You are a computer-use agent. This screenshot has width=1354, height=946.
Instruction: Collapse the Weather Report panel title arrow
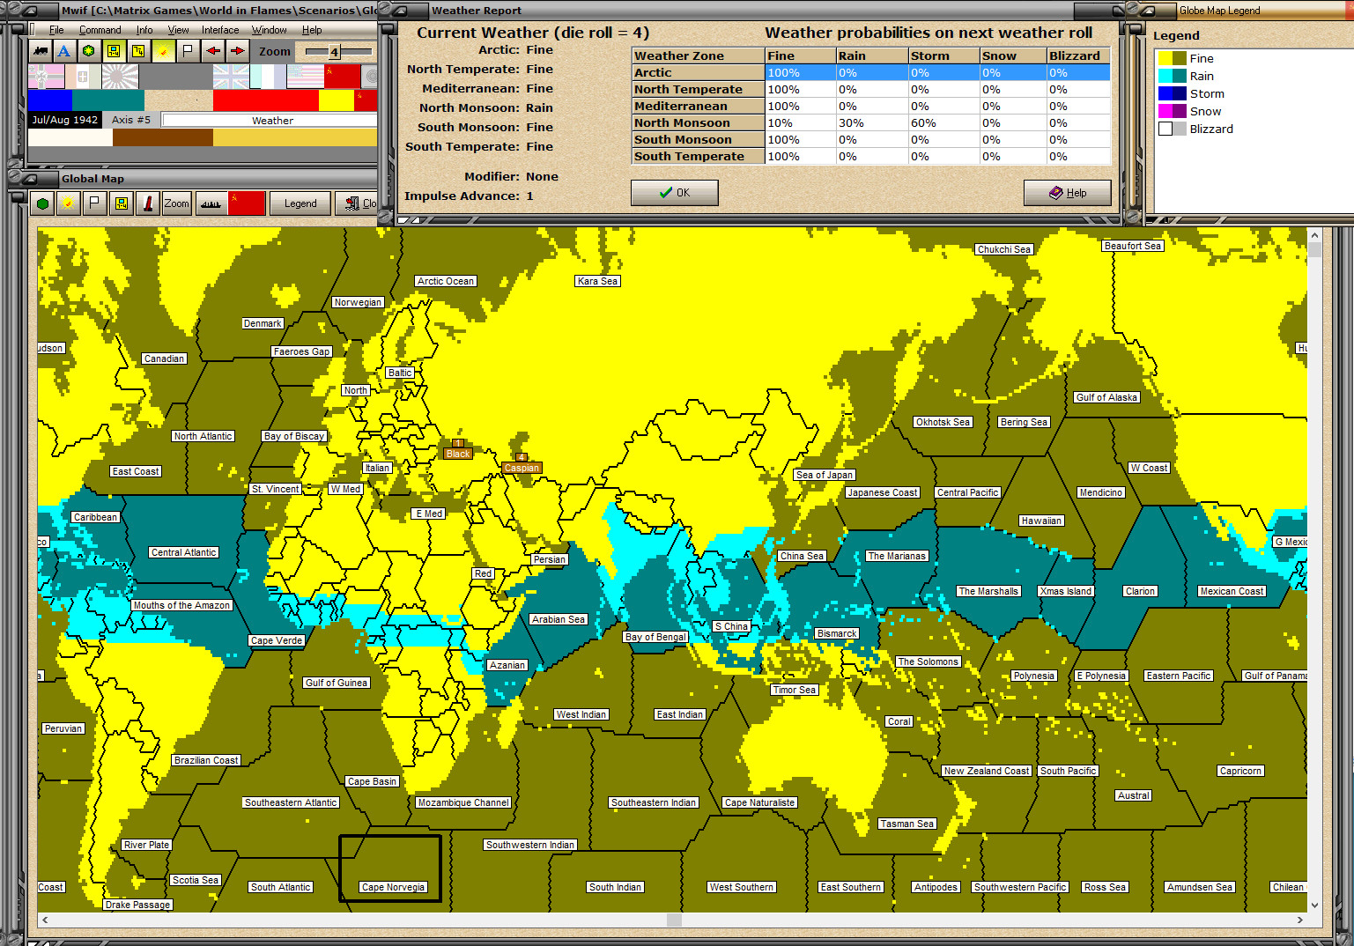coord(399,11)
